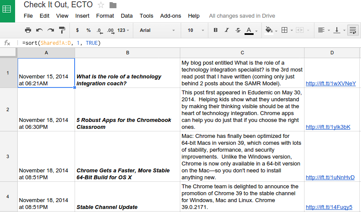Follow the ift.tt/14Fuqy5 link
Viewport: 361px width, 212px height.
[x=329, y=207]
